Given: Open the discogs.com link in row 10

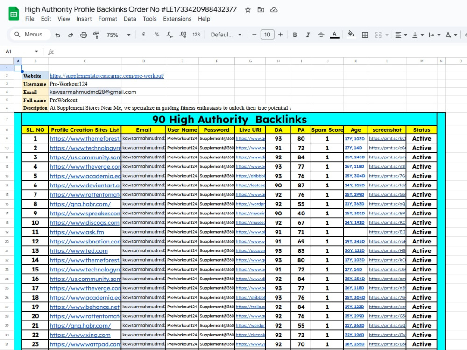Looking at the screenshot, I should pos(84,223).
